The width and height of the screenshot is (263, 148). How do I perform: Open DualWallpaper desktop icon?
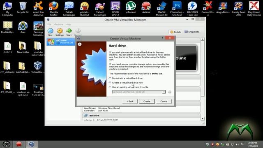[x=7, y=27]
